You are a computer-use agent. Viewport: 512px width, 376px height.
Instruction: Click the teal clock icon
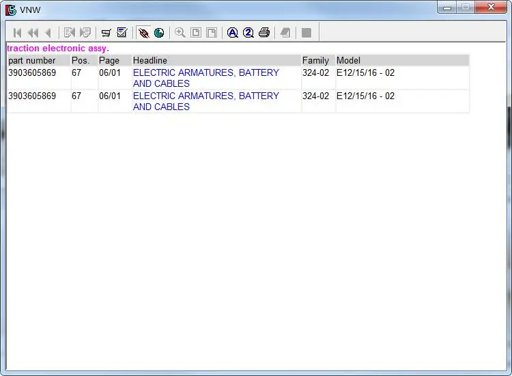point(159,33)
